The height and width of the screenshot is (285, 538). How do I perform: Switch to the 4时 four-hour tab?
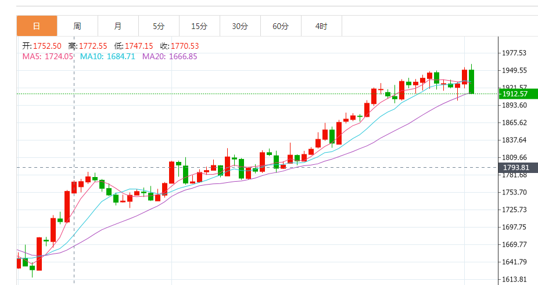pyautogui.click(x=321, y=26)
